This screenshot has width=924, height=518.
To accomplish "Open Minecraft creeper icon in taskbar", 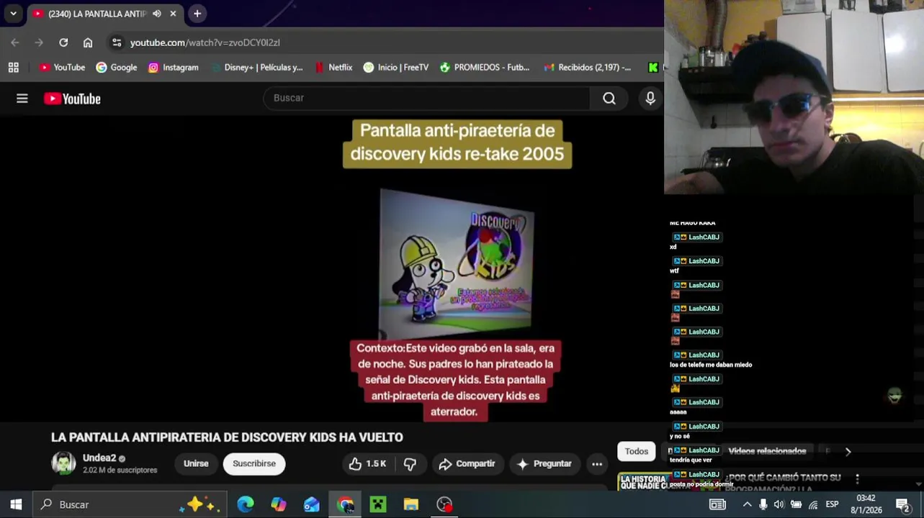I will [x=378, y=504].
